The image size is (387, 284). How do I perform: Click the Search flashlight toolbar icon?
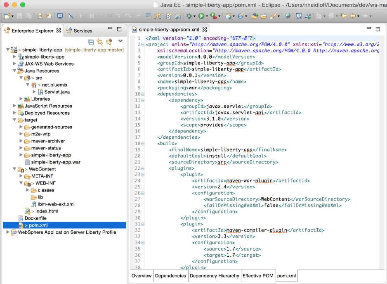coord(273,16)
